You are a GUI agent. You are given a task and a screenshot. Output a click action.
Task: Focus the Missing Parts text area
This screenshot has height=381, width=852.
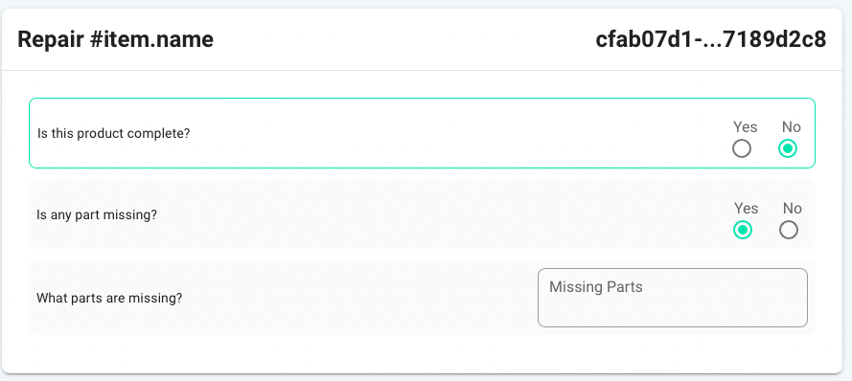point(673,298)
